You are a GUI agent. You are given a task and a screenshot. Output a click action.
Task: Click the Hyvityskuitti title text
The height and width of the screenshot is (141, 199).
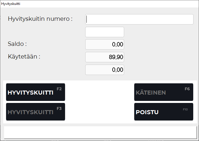pyautogui.click(x=11, y=4)
